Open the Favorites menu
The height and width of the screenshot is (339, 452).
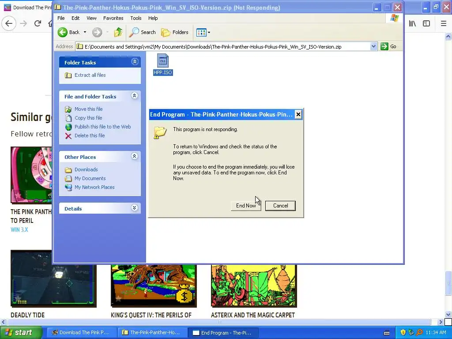click(x=113, y=18)
